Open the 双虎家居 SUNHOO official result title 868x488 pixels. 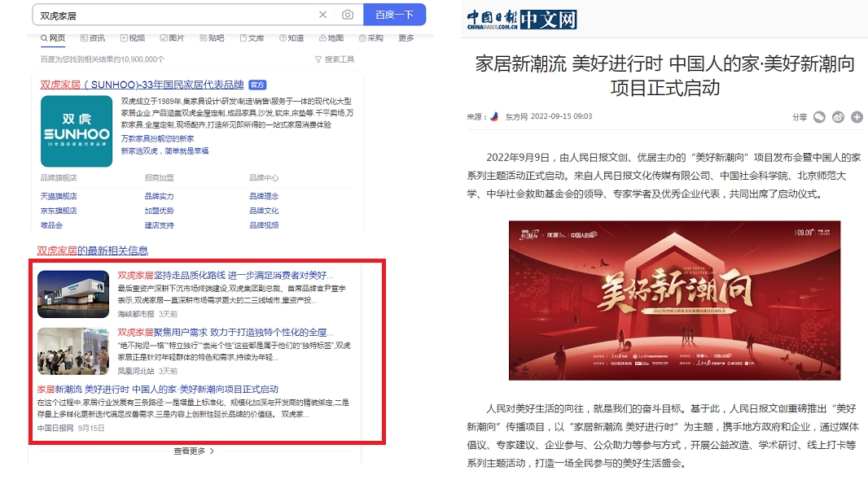(x=142, y=85)
